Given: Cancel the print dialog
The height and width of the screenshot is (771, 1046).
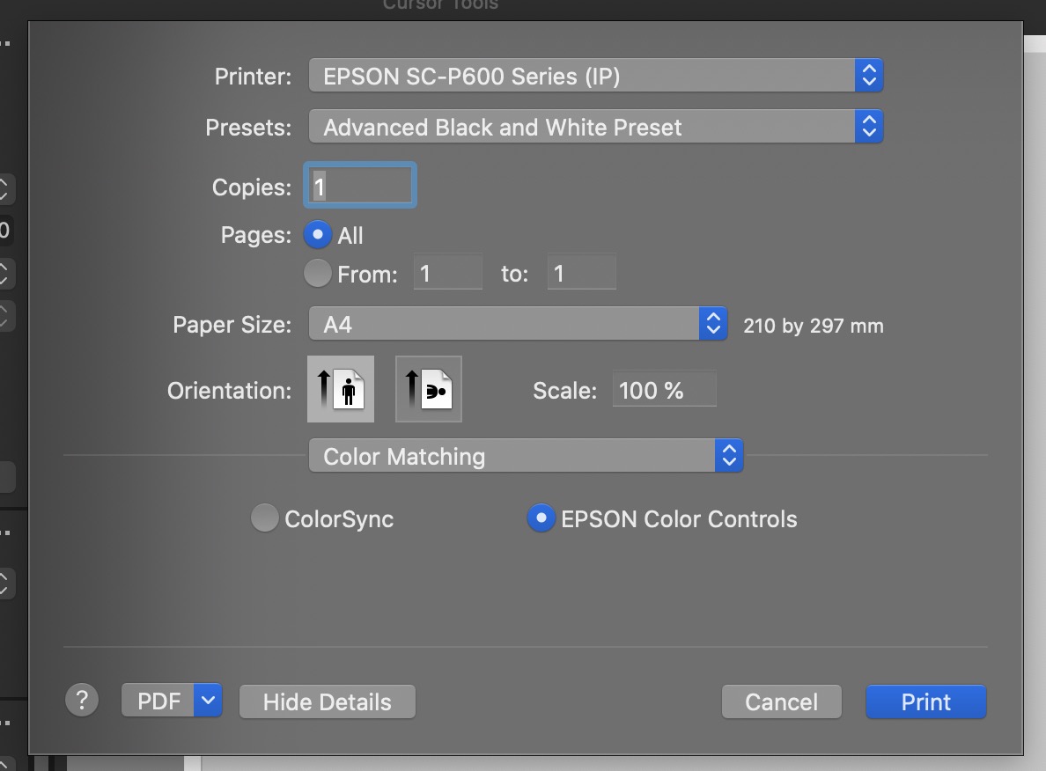Looking at the screenshot, I should click(x=781, y=701).
